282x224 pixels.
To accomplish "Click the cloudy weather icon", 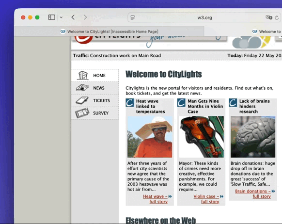I will point(247,43).
